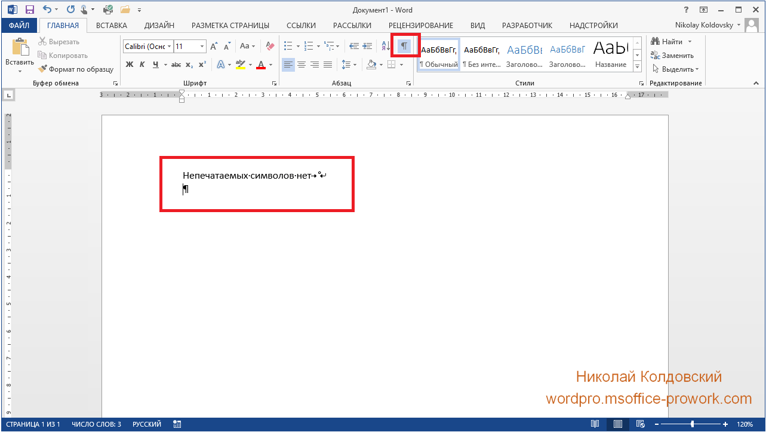Open the line spacing dropdown

click(x=349, y=65)
